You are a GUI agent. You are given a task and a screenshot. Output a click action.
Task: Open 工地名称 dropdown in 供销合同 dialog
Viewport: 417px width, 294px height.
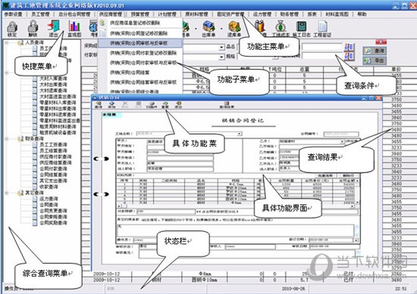(x=240, y=134)
